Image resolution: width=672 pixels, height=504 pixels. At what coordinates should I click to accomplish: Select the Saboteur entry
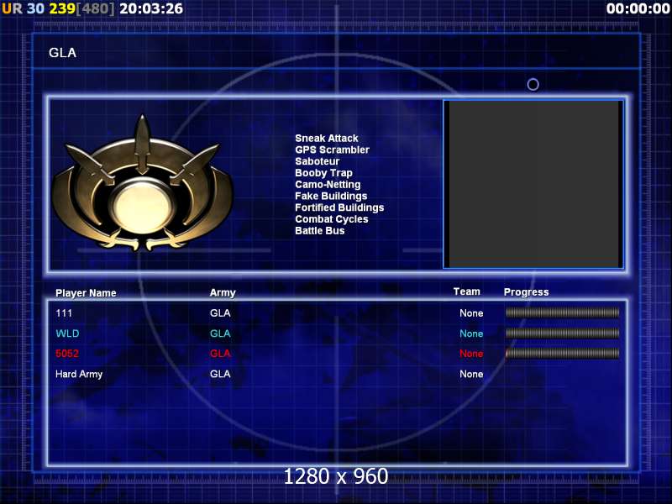pos(318,161)
